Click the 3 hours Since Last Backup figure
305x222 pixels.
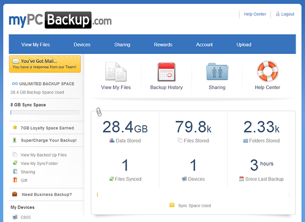pyautogui.click(x=261, y=165)
